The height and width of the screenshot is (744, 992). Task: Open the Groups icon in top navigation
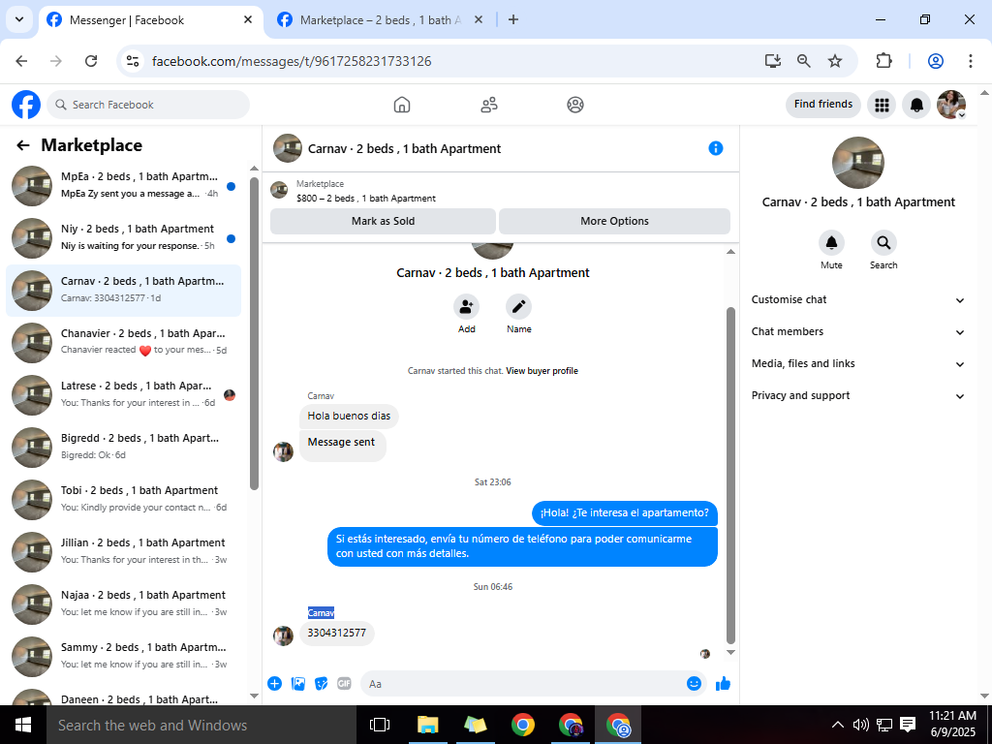575,105
